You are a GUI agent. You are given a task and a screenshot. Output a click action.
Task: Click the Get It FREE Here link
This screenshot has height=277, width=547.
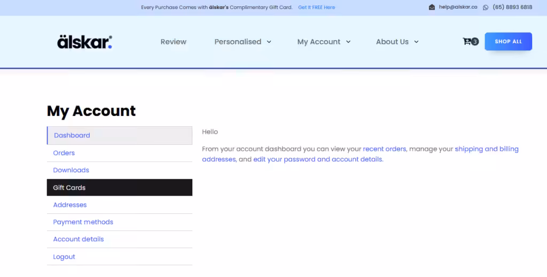tap(317, 7)
